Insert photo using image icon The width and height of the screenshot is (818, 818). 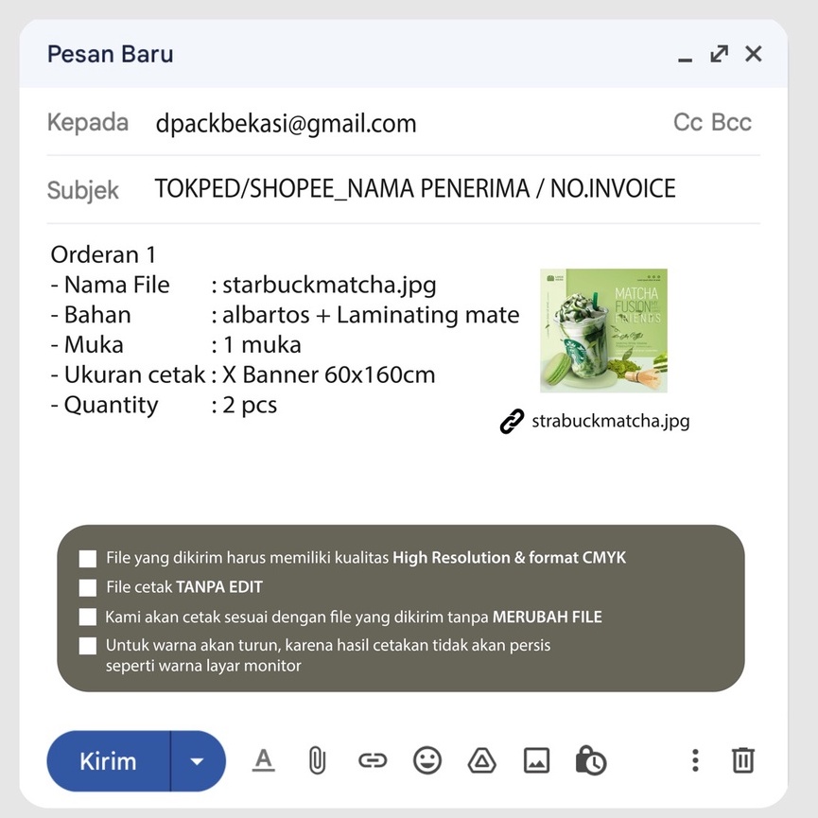click(536, 760)
